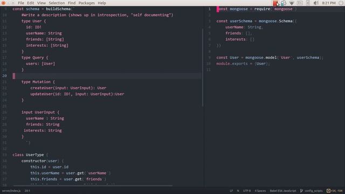Open the Edit menu

[x=31, y=3]
